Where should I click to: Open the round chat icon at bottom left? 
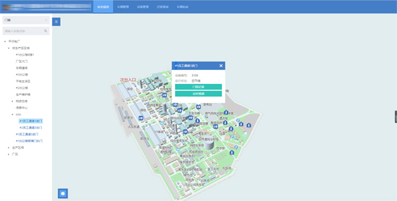[63, 193]
